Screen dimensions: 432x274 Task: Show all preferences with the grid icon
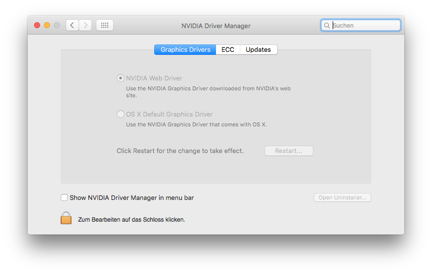[105, 25]
